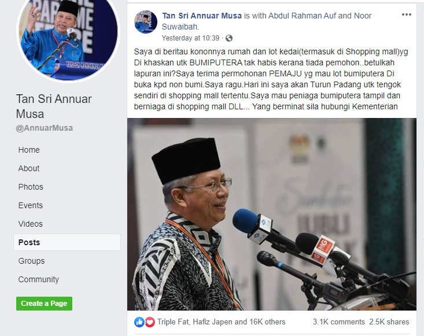Open Tan Sri Annuar Musa author link

tap(202, 16)
